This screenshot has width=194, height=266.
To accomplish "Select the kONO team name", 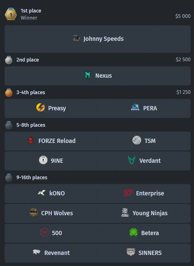I will click(57, 193).
